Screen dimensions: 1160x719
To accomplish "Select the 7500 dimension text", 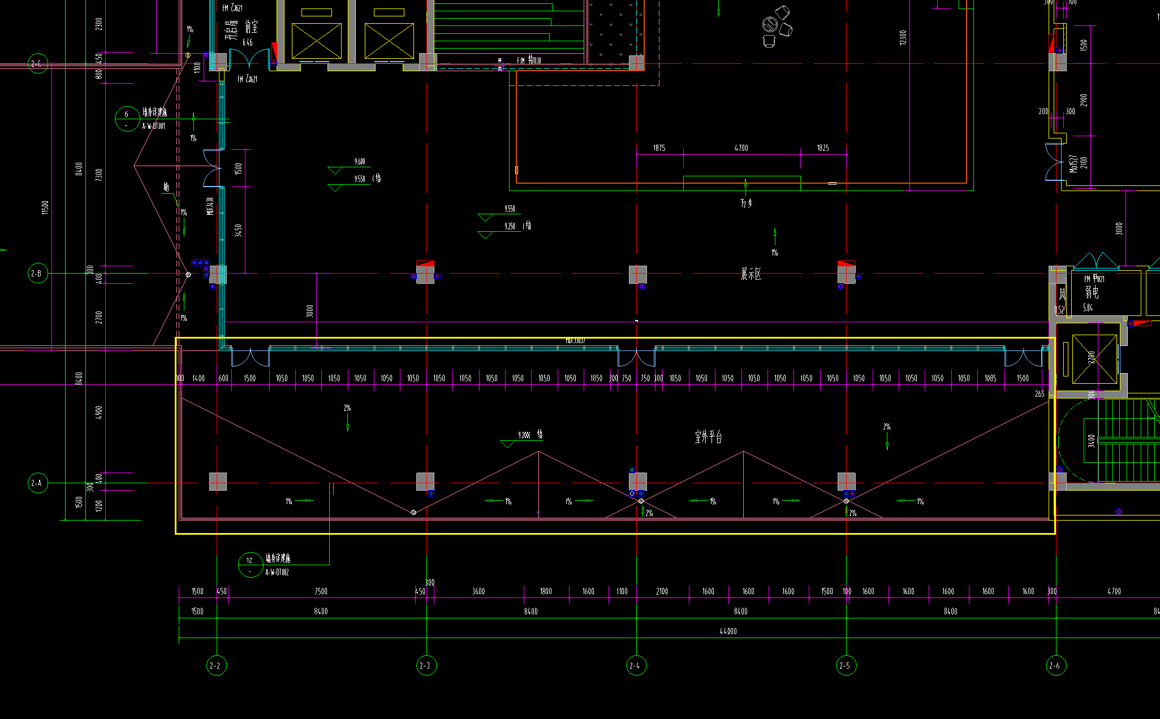I will pyautogui.click(x=321, y=591).
